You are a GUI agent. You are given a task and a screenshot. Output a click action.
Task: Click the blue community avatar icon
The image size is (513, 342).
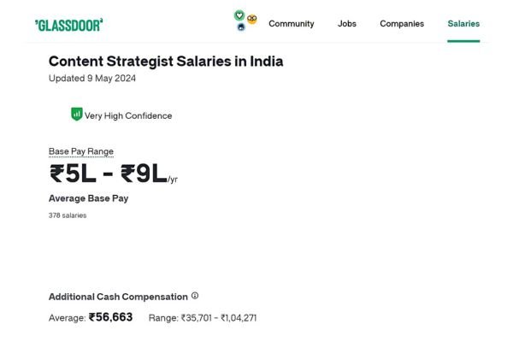coord(241,27)
